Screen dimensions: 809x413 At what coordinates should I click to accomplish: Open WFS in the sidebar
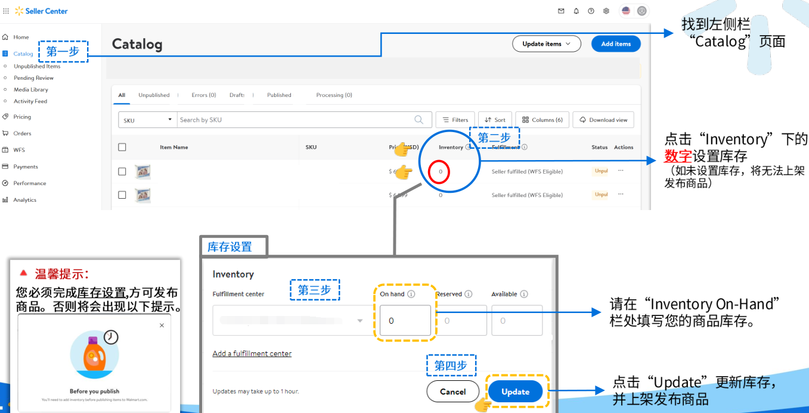click(x=19, y=150)
